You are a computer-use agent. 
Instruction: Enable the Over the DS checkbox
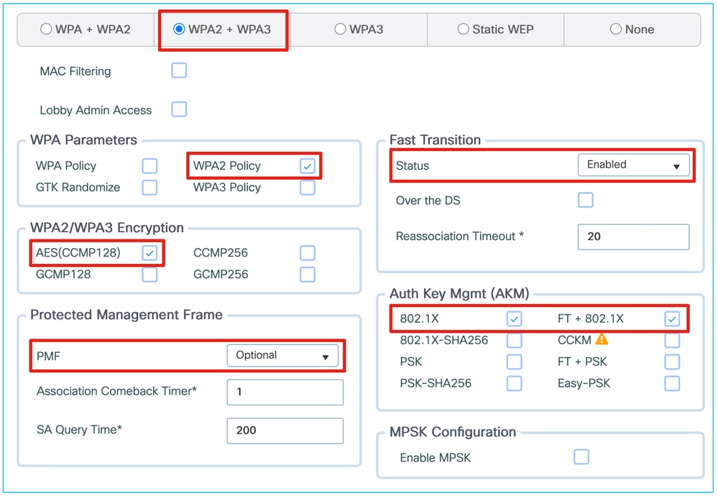(x=585, y=200)
